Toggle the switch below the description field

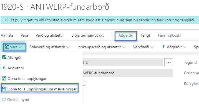[84, 83]
